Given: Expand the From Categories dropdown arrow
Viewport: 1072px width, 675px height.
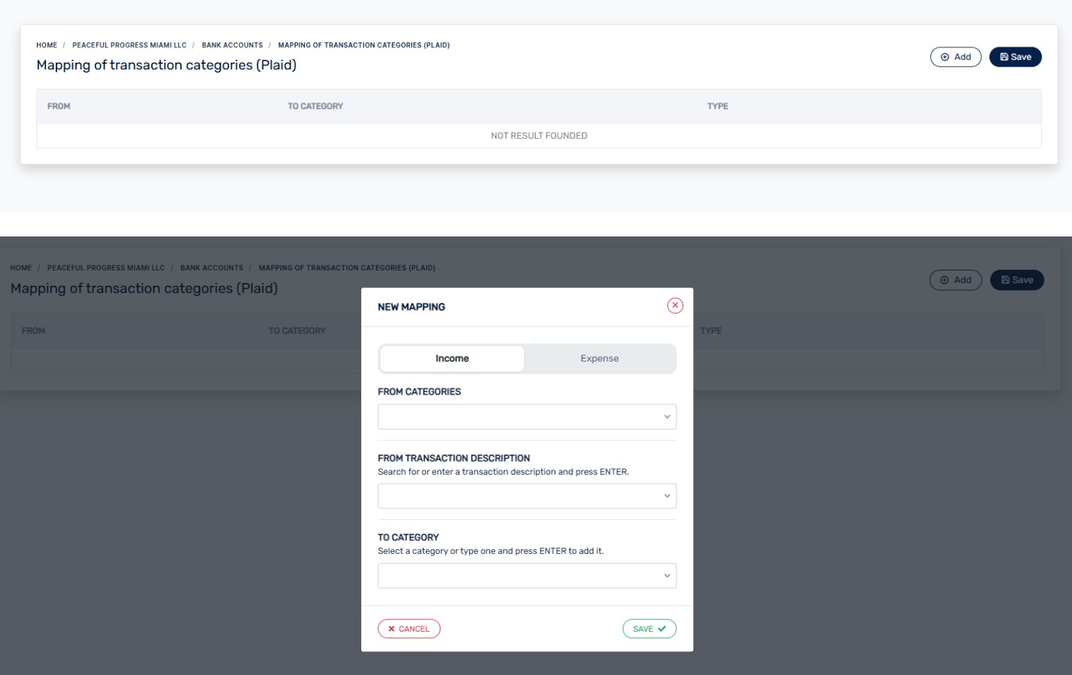Looking at the screenshot, I should 667,417.
